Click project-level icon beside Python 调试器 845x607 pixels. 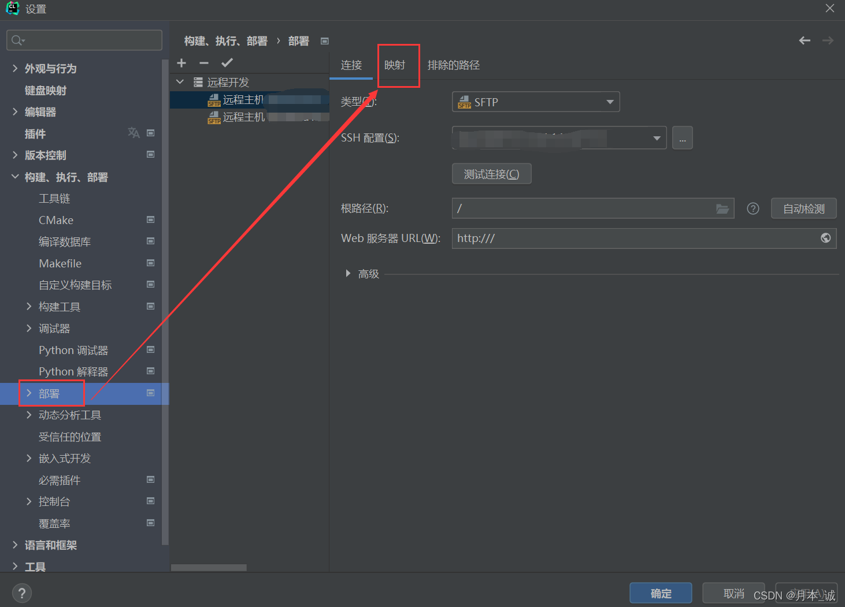151,349
